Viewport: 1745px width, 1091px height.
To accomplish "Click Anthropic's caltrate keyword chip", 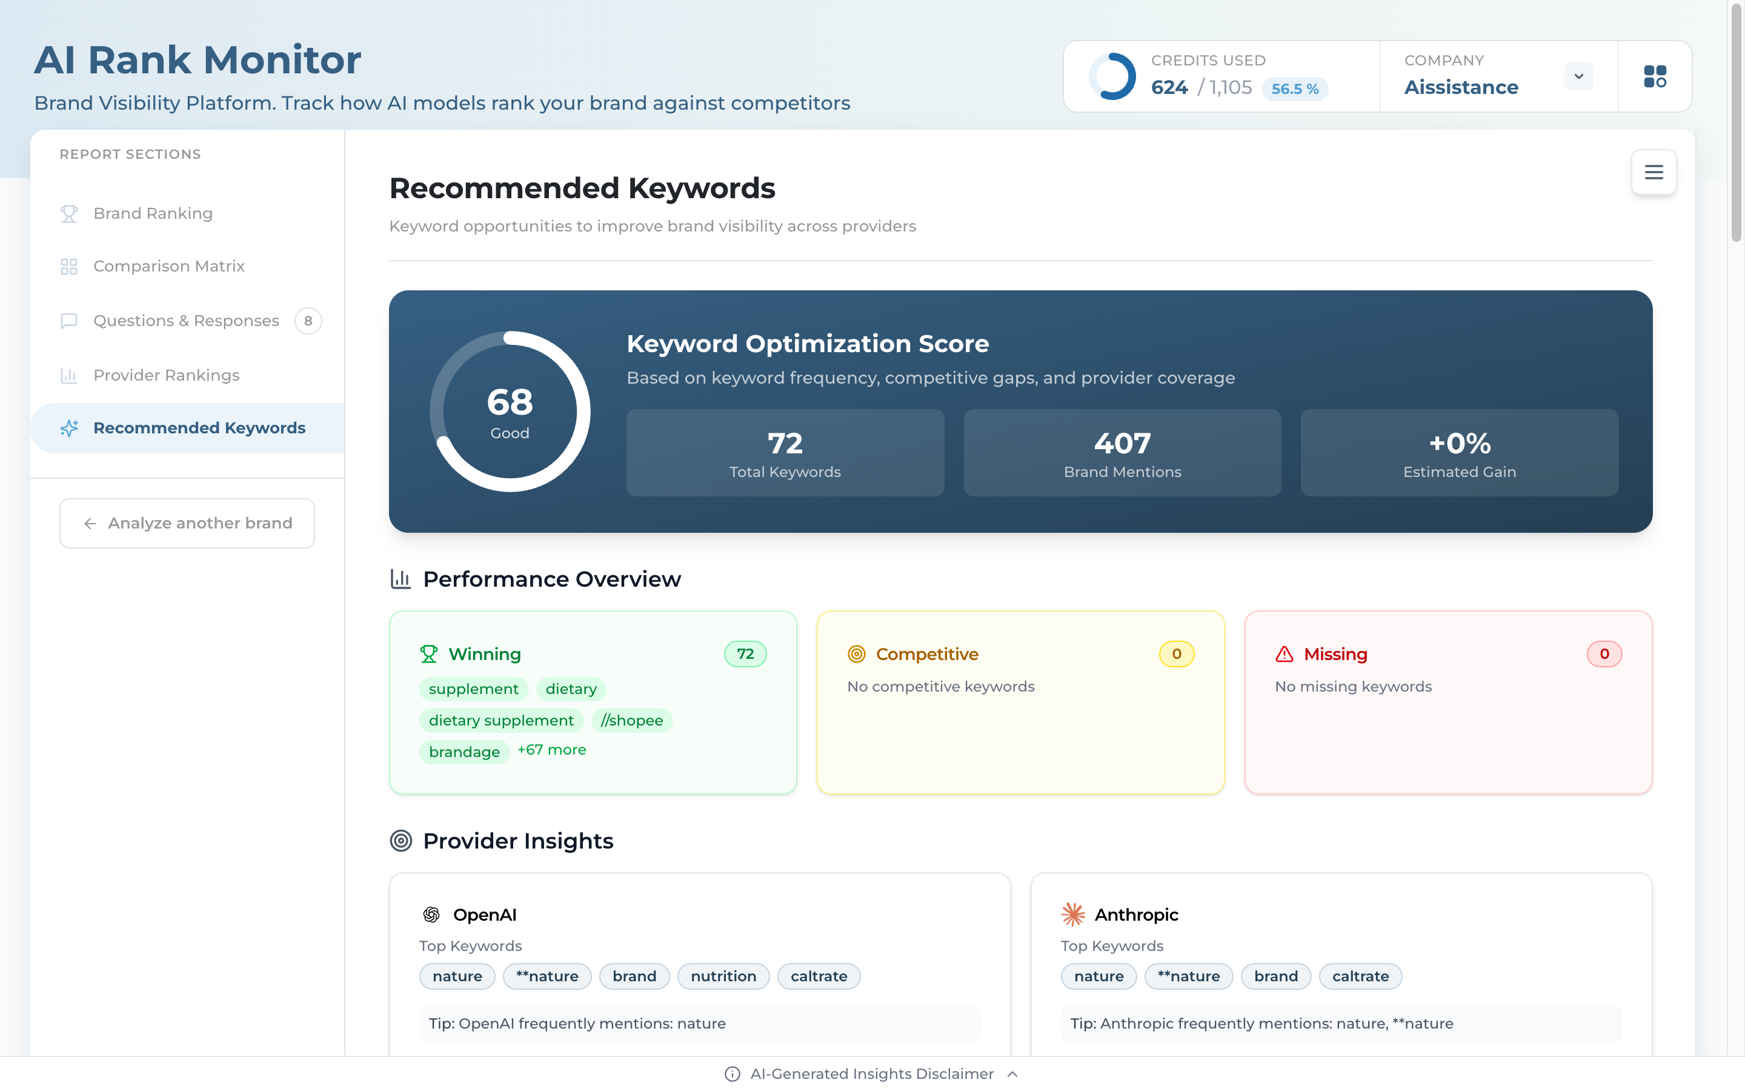I will point(1360,976).
